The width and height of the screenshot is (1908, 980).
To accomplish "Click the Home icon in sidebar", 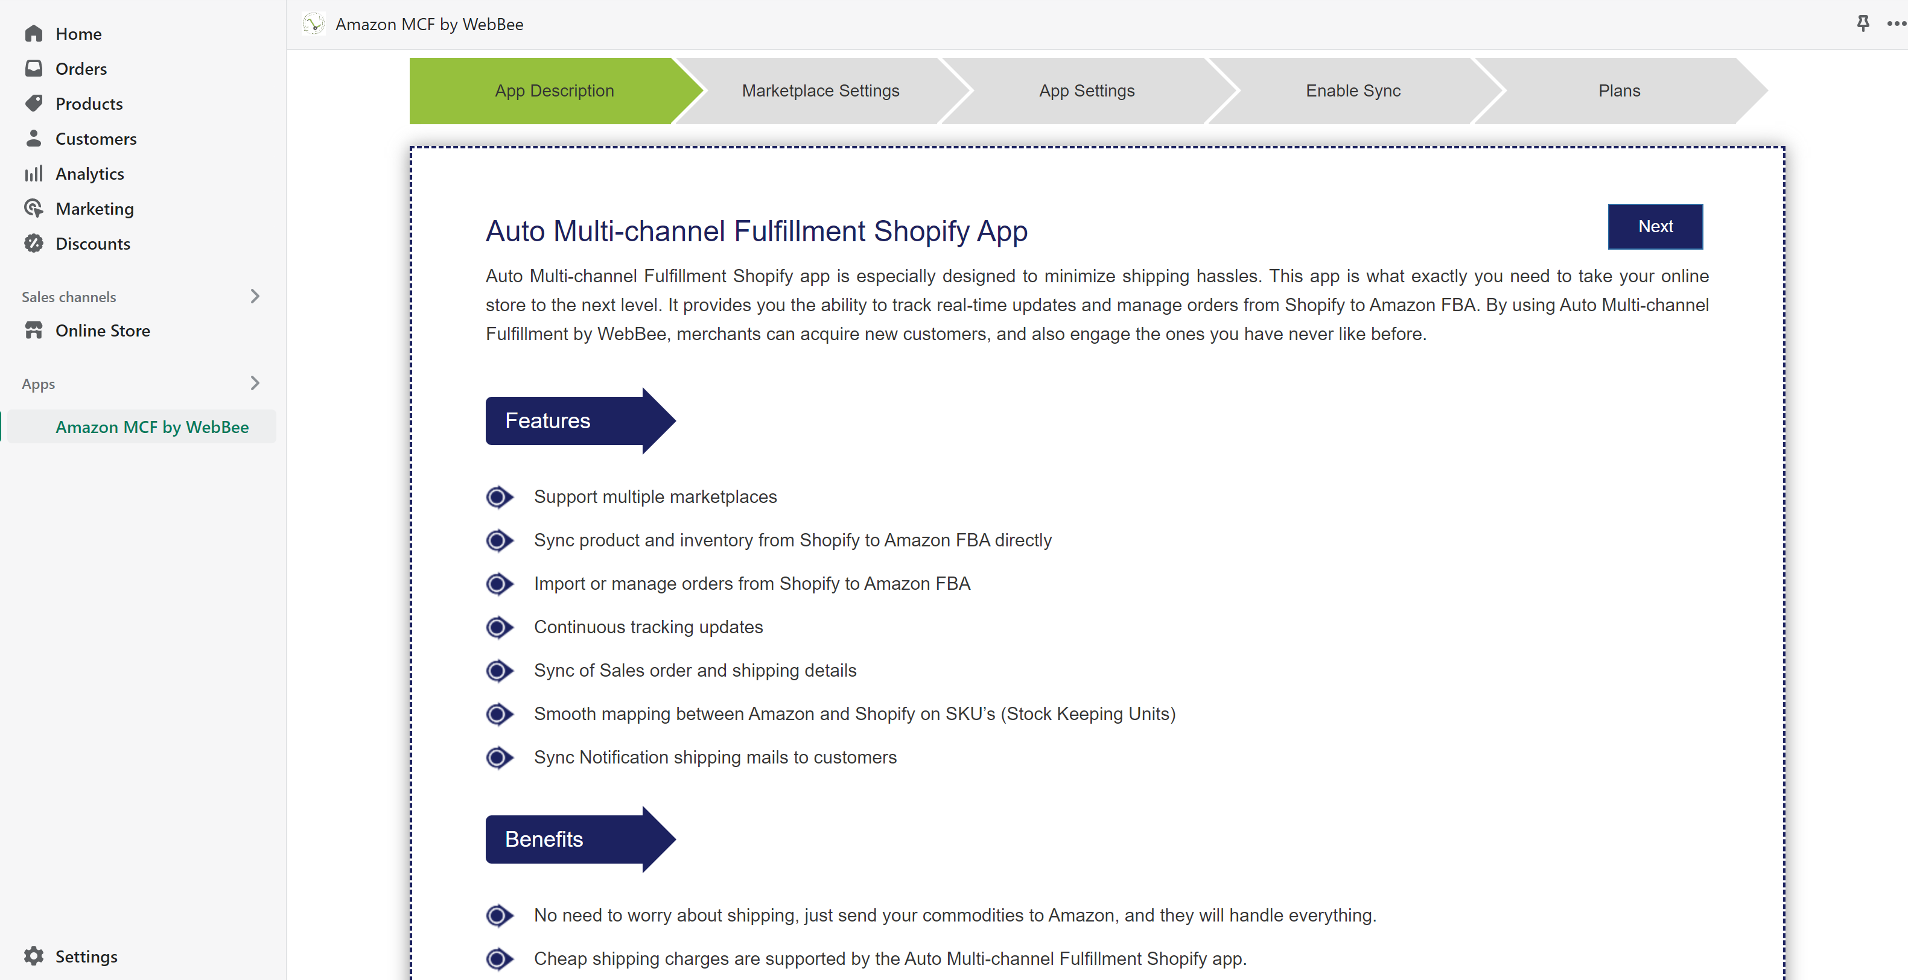I will click(x=33, y=34).
